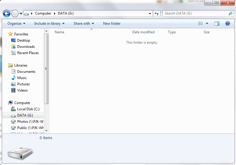
Task: Click the Forward navigation arrow
Action: (x=15, y=14)
